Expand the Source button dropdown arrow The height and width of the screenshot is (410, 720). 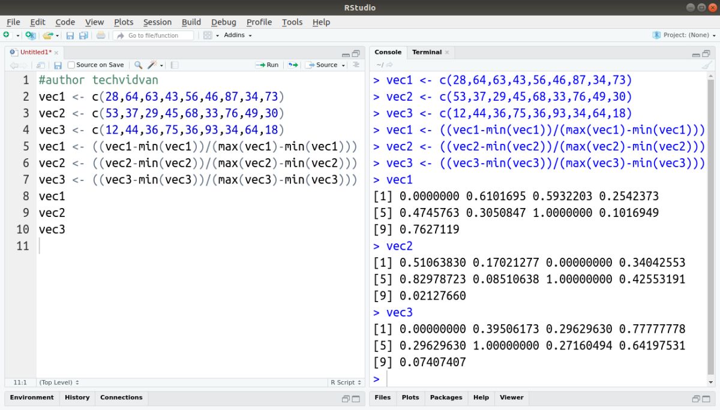point(343,65)
